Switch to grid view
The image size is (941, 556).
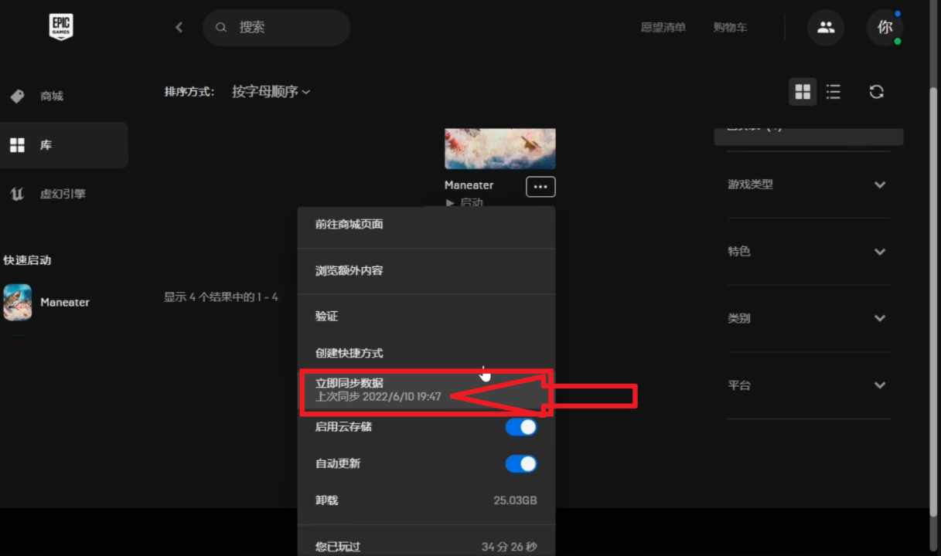(x=803, y=92)
